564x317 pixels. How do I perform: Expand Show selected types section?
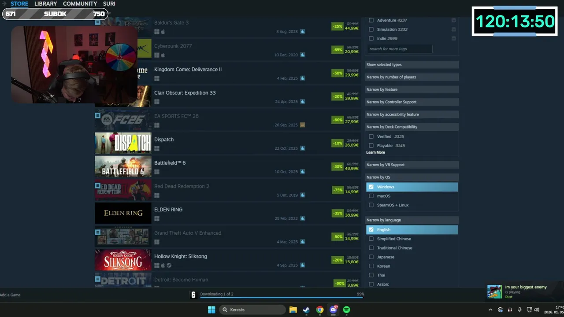point(412,65)
